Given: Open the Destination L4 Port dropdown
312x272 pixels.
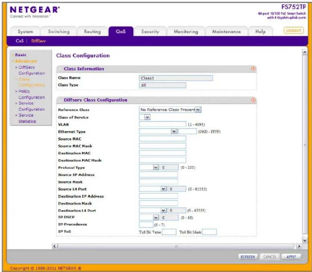Looking at the screenshot, I should coord(153,210).
